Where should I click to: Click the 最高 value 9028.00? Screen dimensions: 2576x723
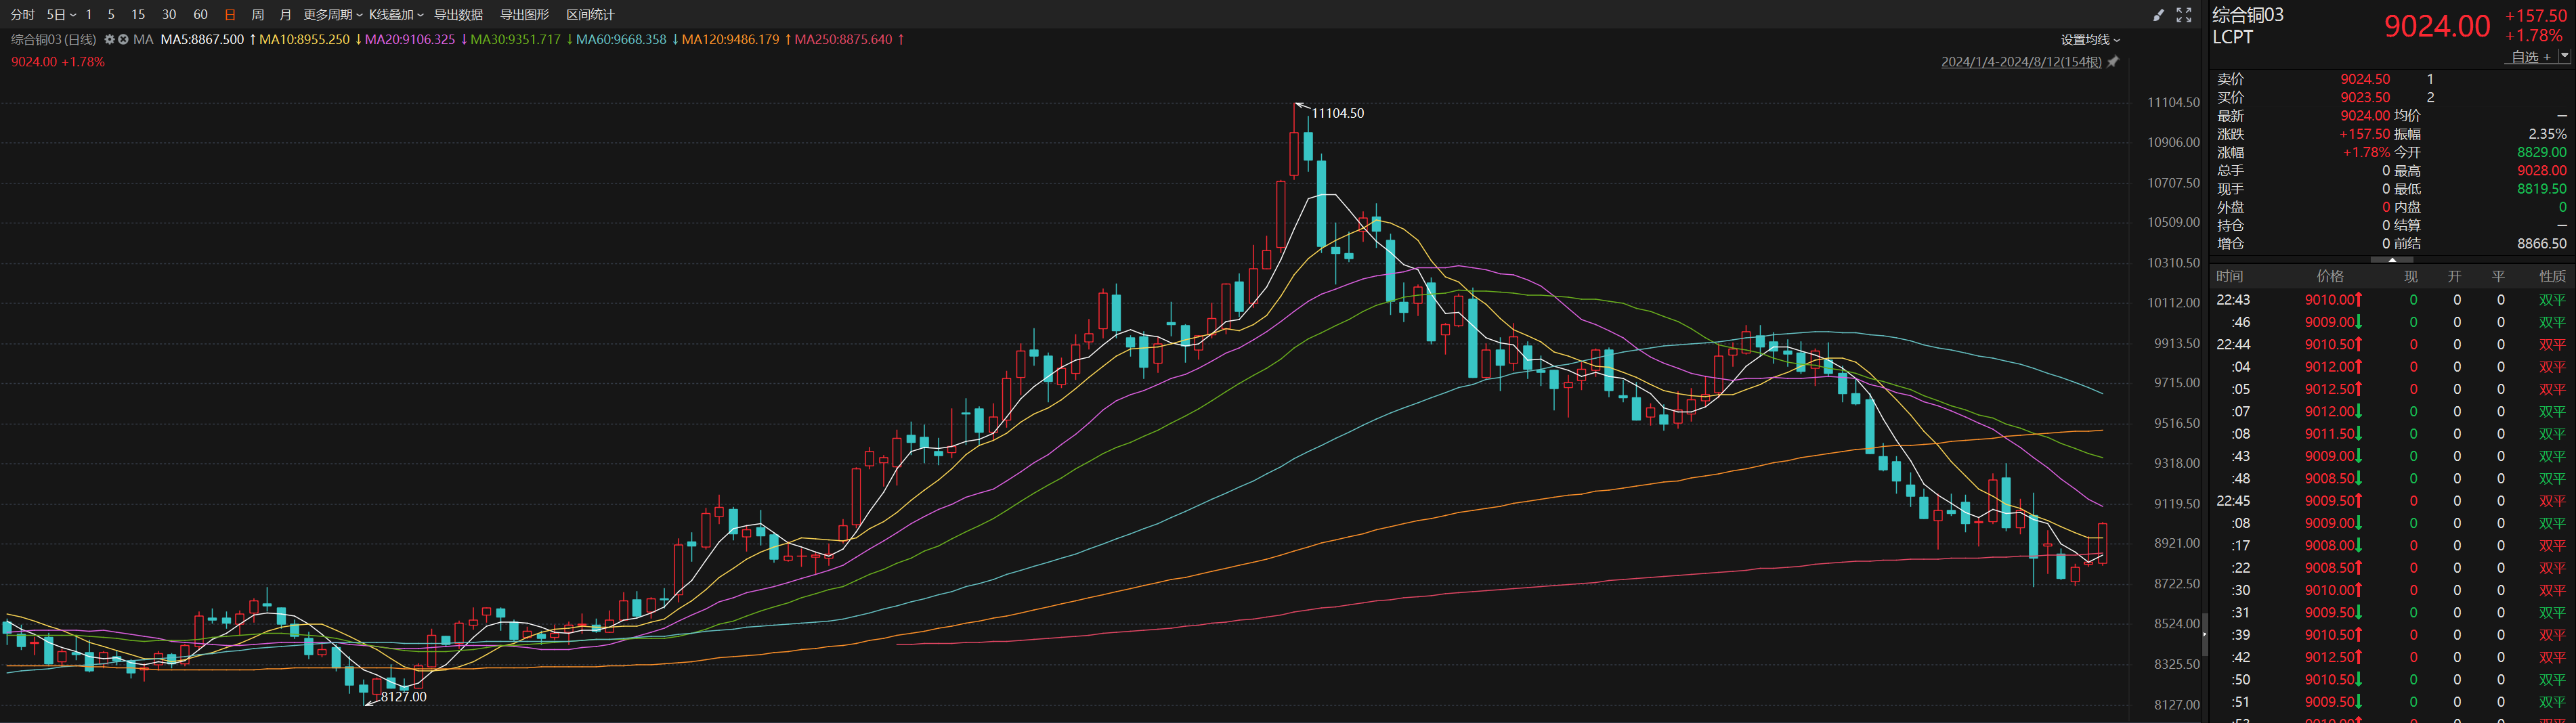pyautogui.click(x=2542, y=171)
